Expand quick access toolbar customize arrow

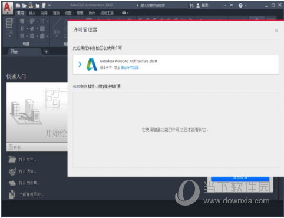click(x=49, y=5)
